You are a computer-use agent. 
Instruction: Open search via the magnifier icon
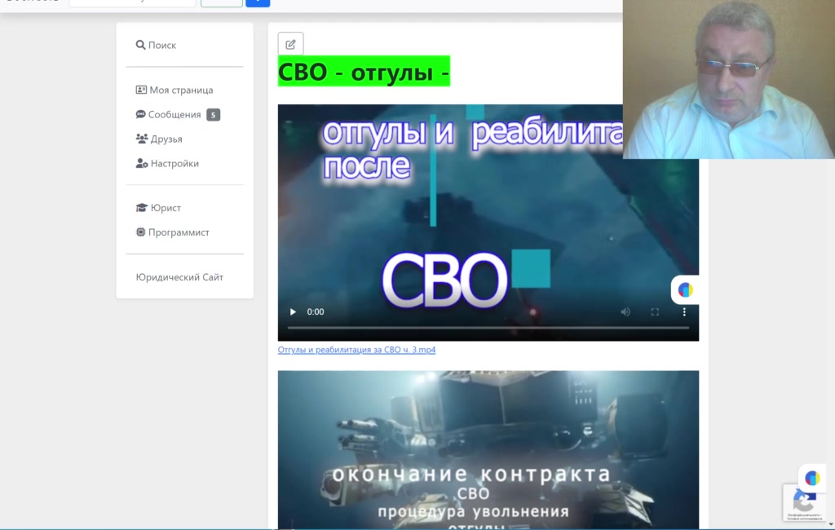pyautogui.click(x=140, y=45)
